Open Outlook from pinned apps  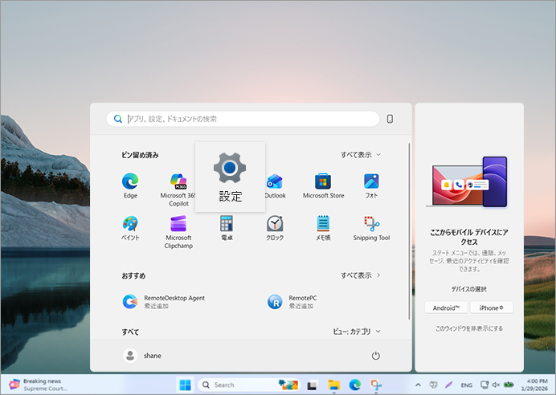pyautogui.click(x=275, y=186)
